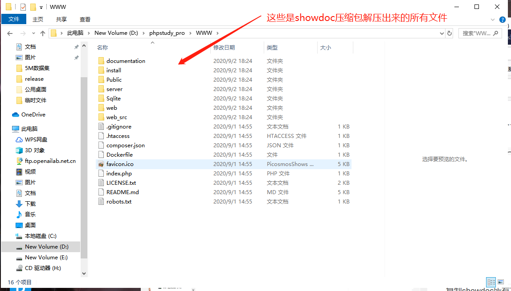Click the search WWW input field
The height and width of the screenshot is (291, 511).
tap(477, 33)
